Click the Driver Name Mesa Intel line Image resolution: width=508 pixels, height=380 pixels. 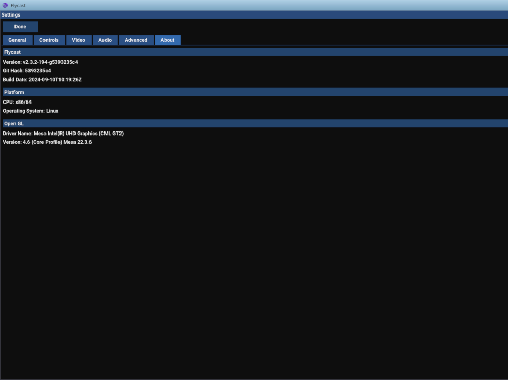point(63,133)
